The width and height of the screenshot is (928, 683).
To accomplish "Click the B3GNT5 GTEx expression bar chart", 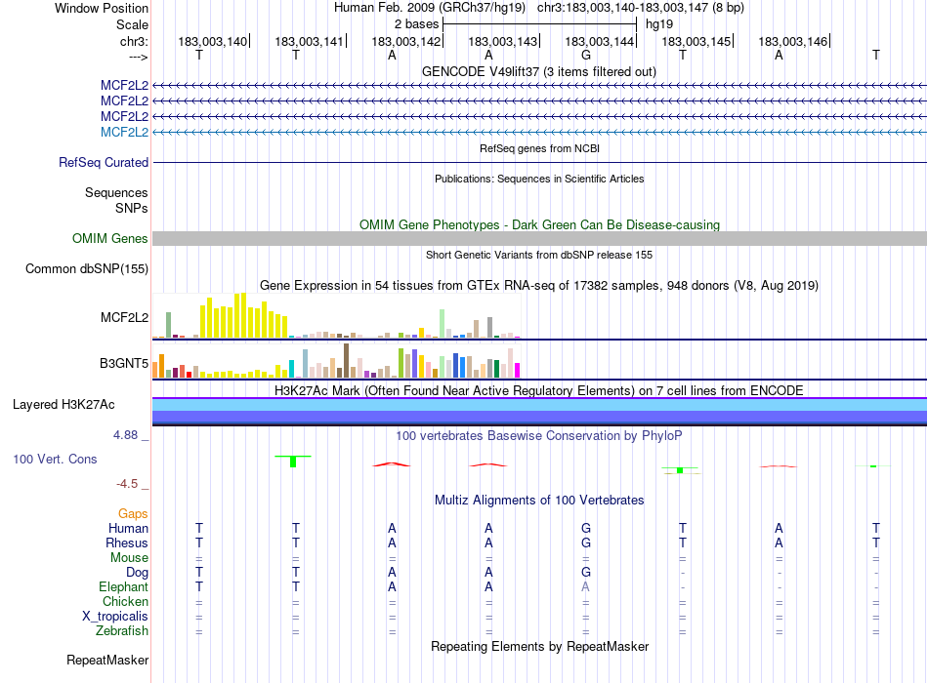I will [x=336, y=361].
